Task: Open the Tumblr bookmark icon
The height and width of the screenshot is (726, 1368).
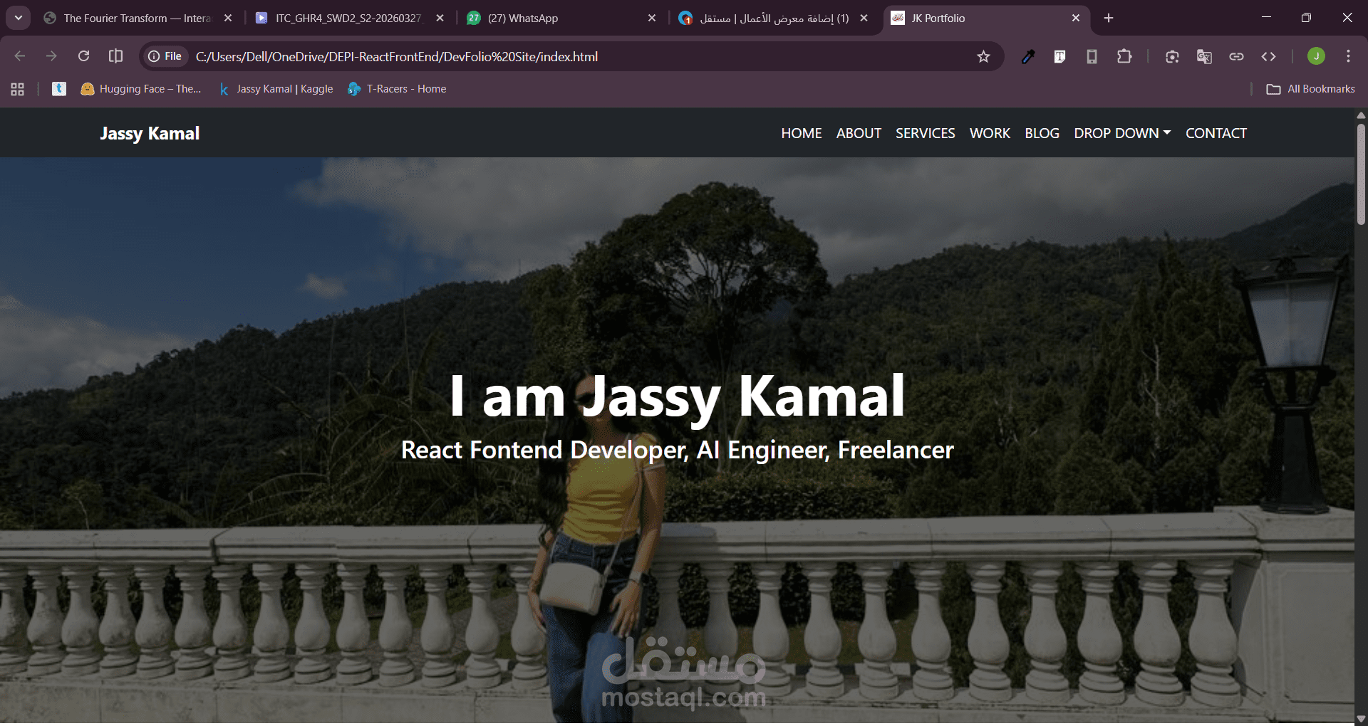Action: click(59, 89)
